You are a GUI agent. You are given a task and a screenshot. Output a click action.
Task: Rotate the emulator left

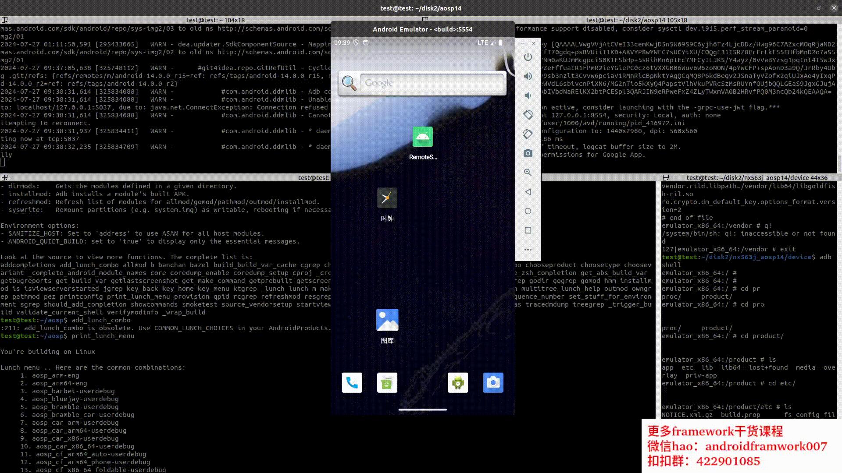pos(528,115)
